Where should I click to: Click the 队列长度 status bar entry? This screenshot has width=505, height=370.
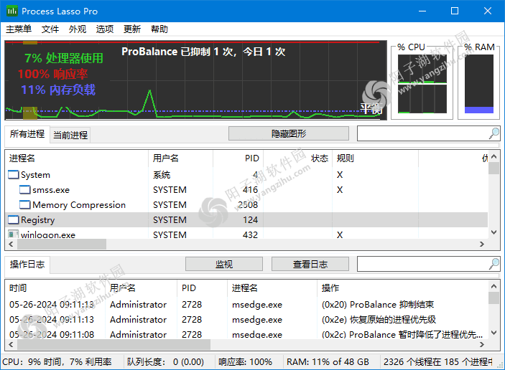pyautogui.click(x=165, y=362)
